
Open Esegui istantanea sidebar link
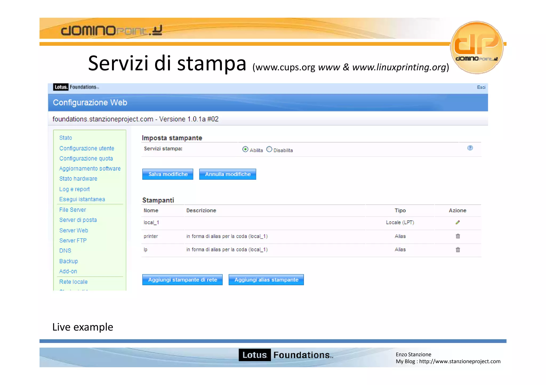(82, 199)
